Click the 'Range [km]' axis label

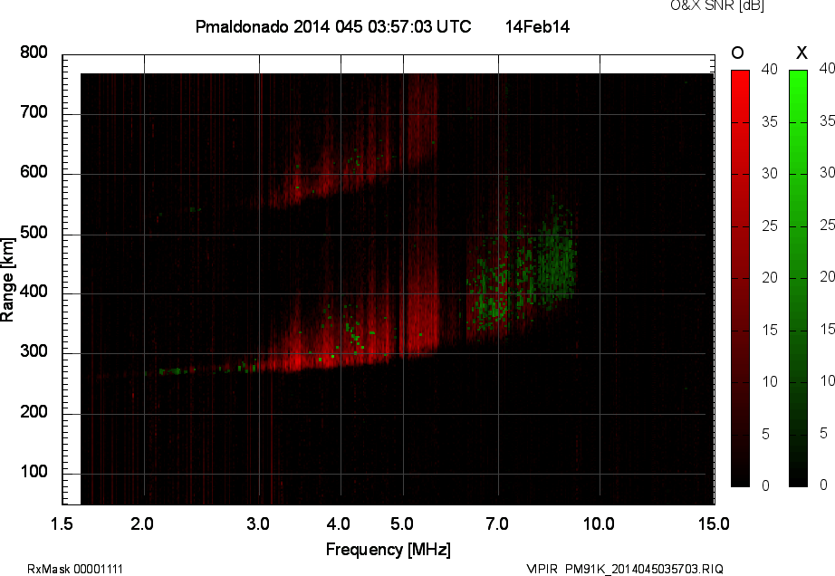tap(7, 280)
